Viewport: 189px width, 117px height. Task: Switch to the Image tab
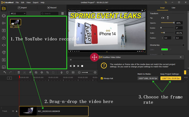coord(162,8)
